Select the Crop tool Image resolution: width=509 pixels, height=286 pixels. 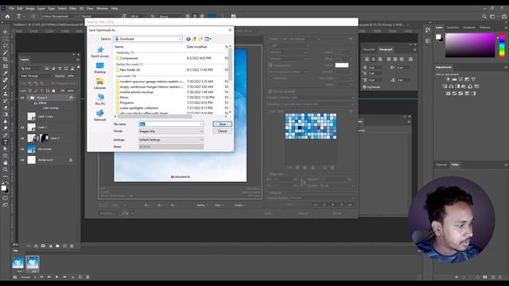coord(6,60)
